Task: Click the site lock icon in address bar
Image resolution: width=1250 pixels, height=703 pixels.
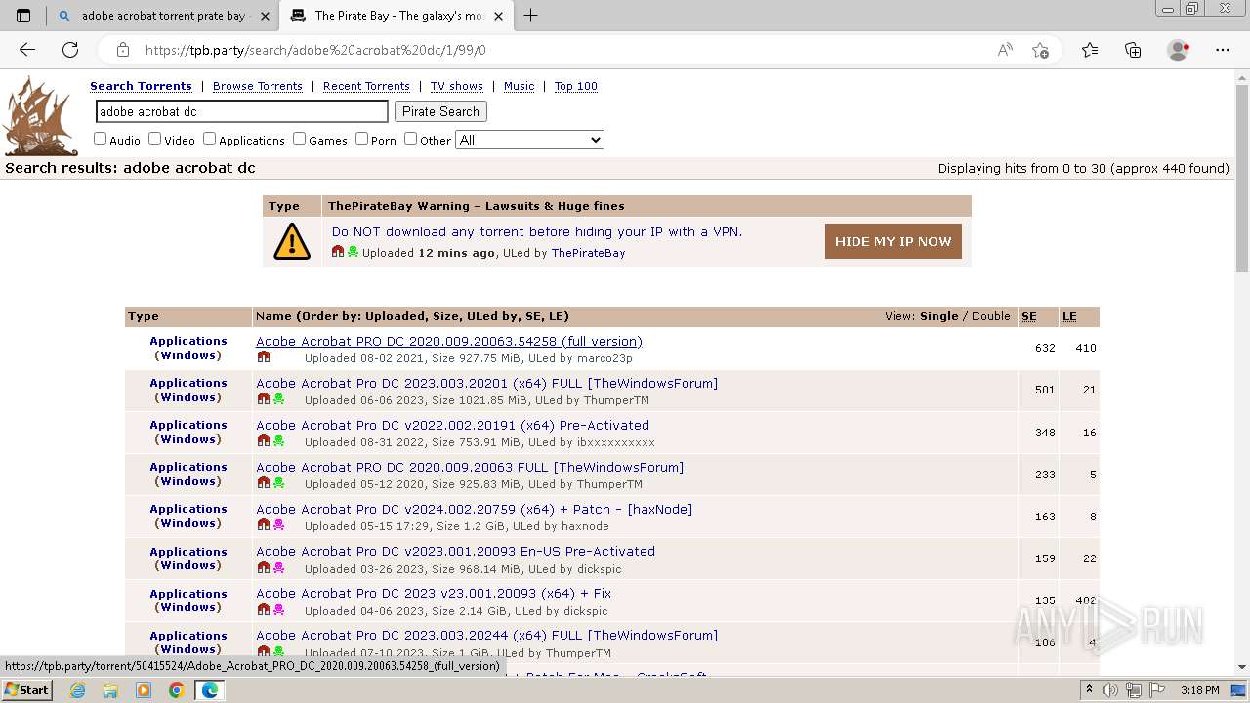Action: [123, 50]
